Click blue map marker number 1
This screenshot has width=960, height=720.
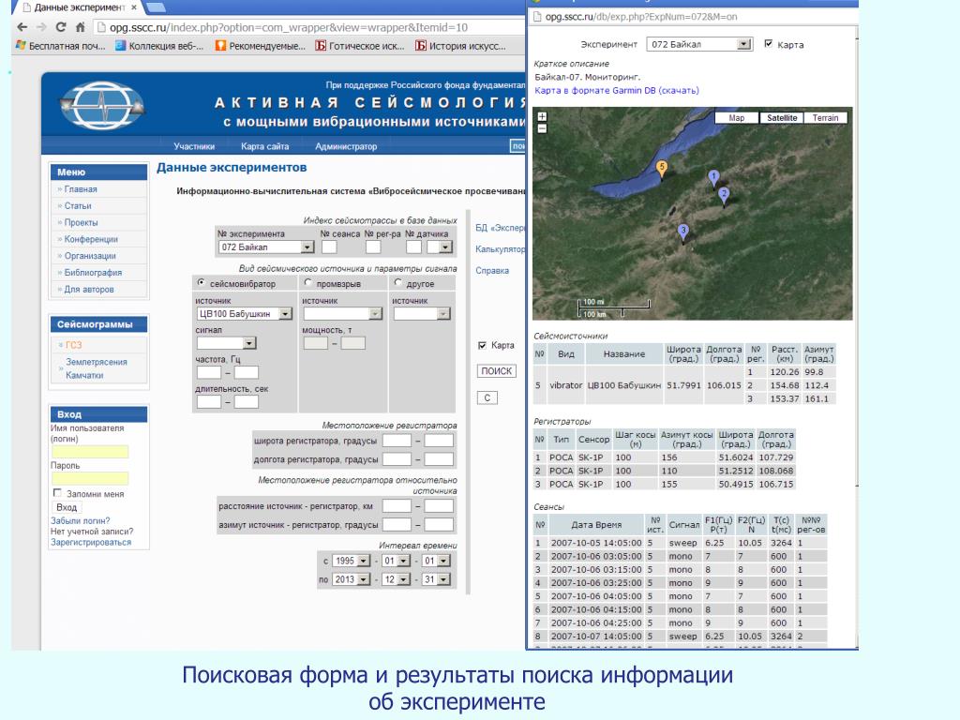coord(713,178)
